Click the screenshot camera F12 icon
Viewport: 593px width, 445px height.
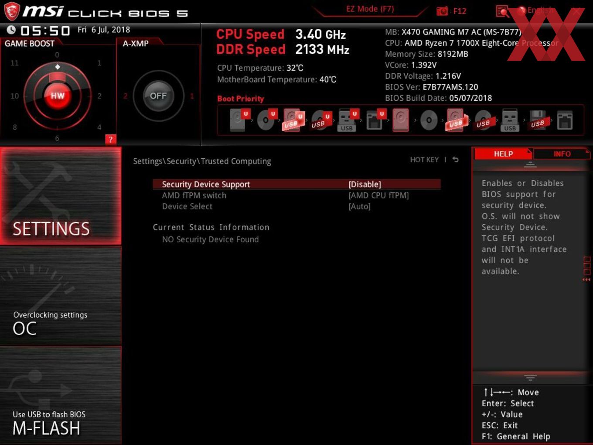click(442, 11)
